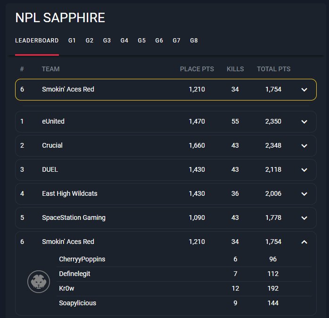
Task: Click eUnited's 1,470 place points
Action: [197, 121]
